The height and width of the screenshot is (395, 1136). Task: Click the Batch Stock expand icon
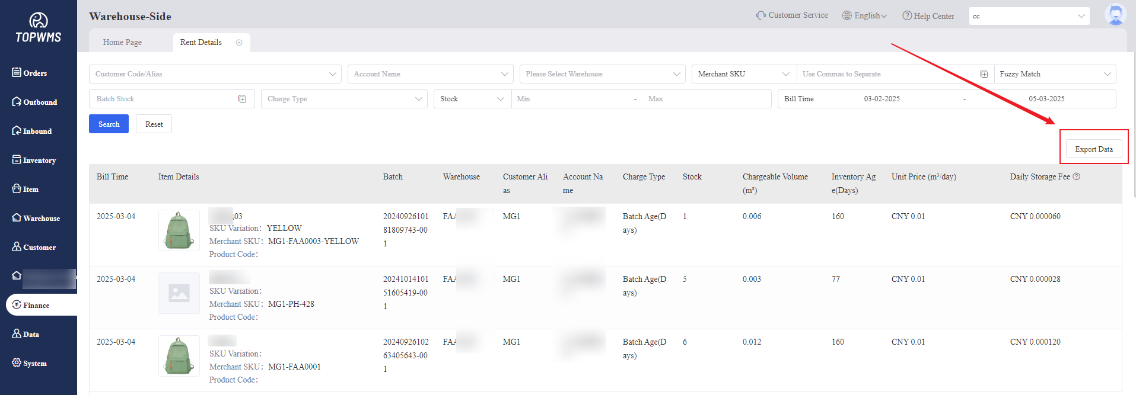pos(242,99)
